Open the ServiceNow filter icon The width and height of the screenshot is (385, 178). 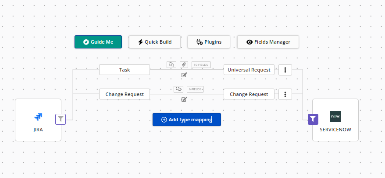[313, 119]
